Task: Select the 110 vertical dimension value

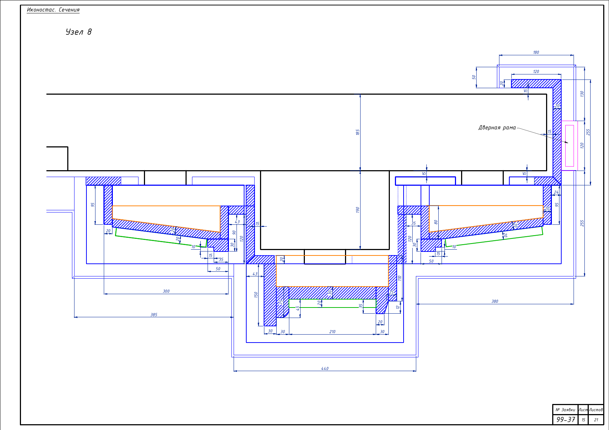Action: tap(400, 278)
